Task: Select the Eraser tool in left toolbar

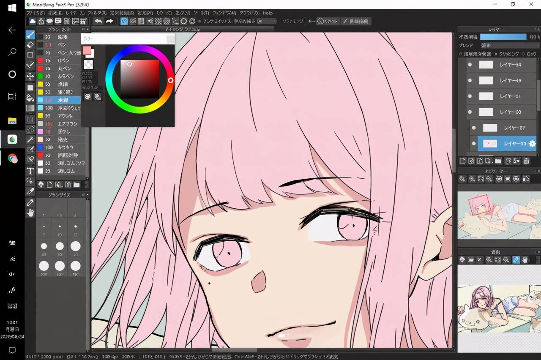Action: tap(30, 44)
